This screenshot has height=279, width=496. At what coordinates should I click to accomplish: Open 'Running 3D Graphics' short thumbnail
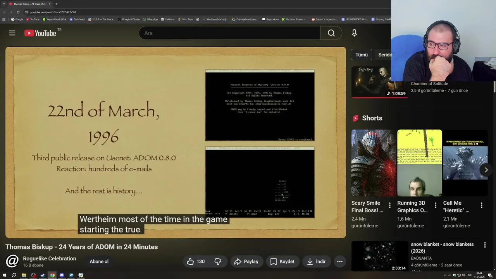(x=419, y=163)
